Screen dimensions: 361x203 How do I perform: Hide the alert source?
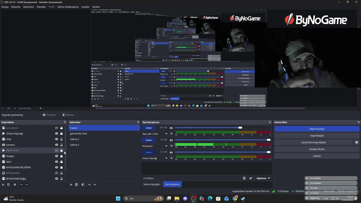pyautogui.click(x=56, y=162)
